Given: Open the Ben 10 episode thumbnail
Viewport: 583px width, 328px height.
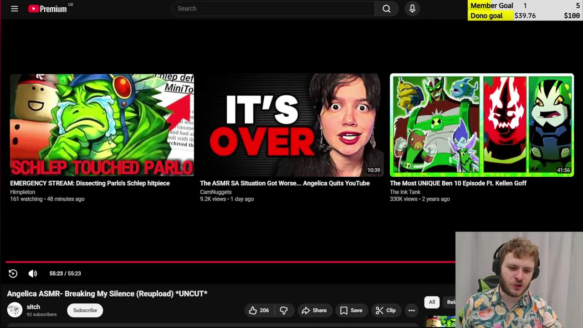Looking at the screenshot, I should click(x=481, y=125).
